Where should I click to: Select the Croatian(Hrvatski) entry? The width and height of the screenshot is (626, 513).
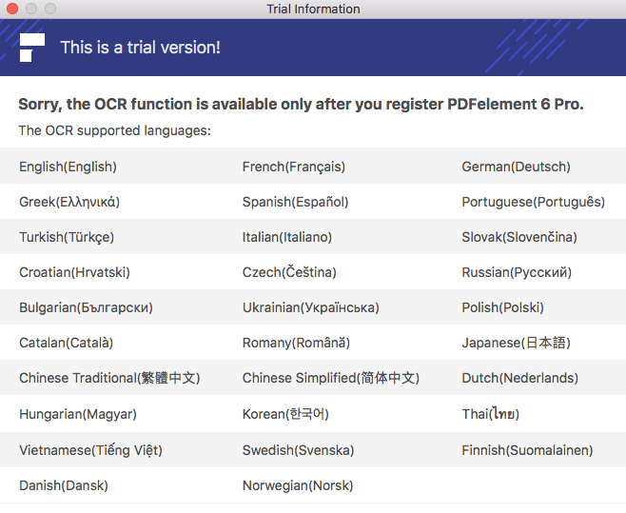74,272
